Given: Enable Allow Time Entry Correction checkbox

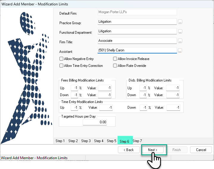Looking at the screenshot, I should click(x=61, y=65).
